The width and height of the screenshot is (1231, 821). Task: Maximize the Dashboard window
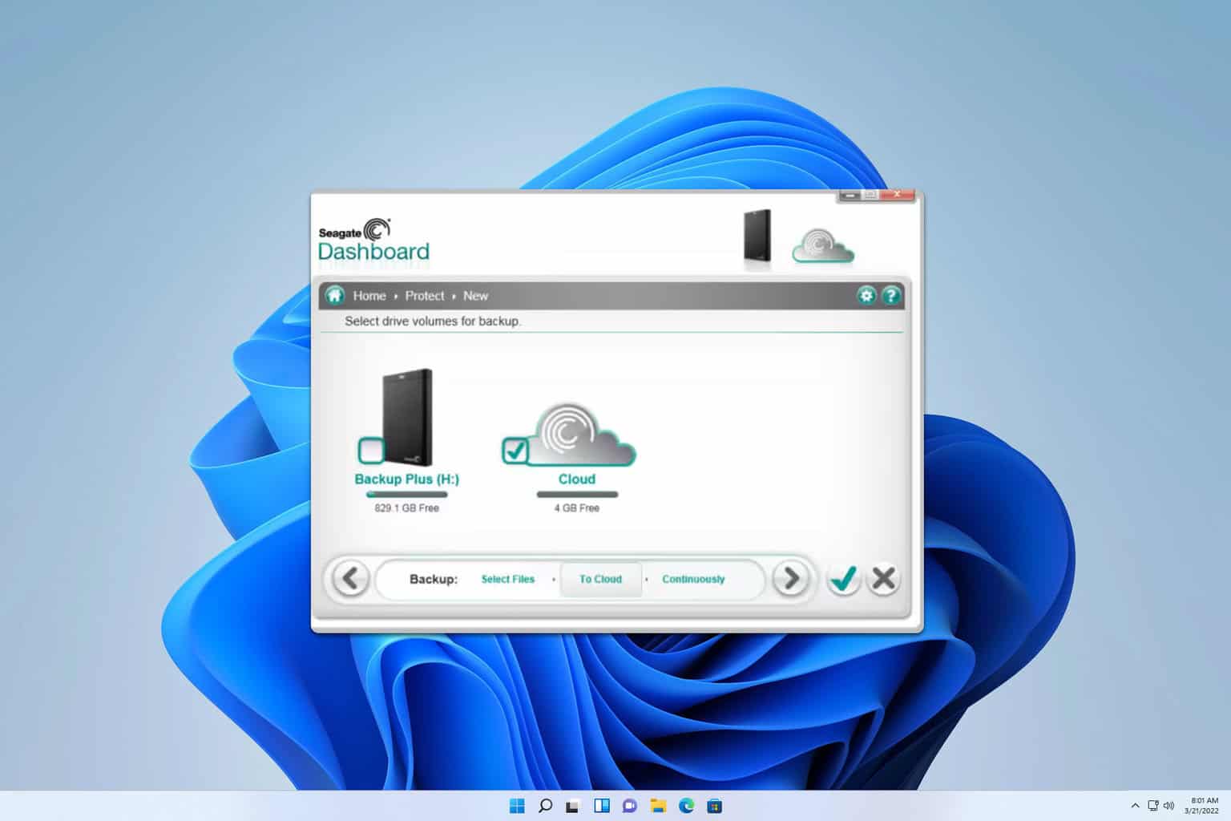click(870, 195)
